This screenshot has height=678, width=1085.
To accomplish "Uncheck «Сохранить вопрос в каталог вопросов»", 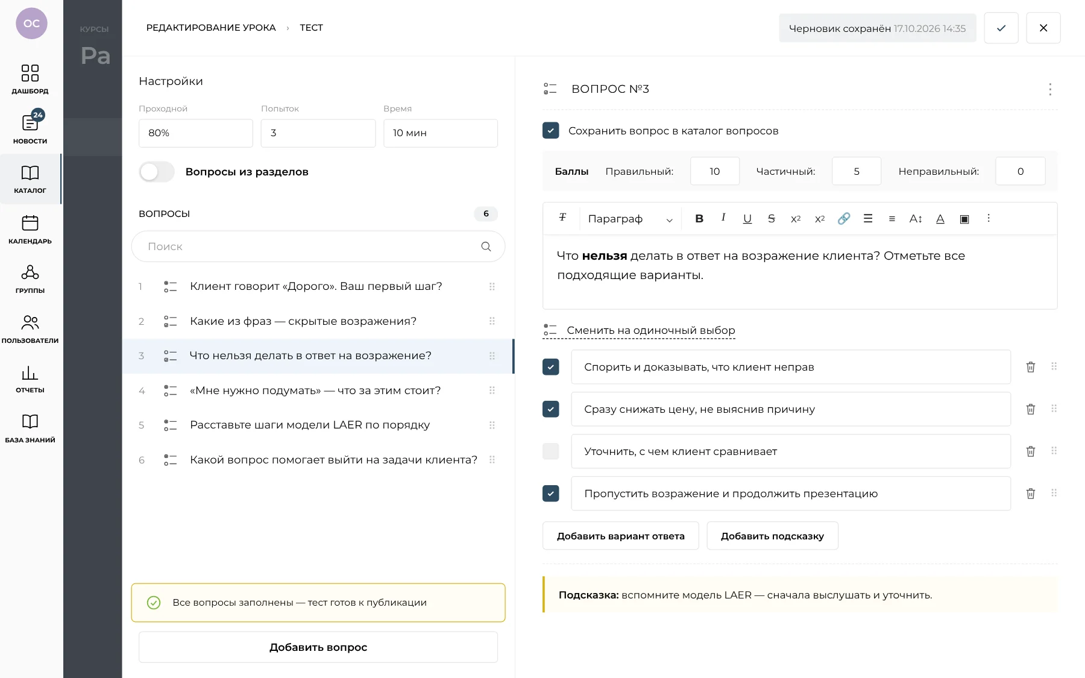I will click(551, 131).
